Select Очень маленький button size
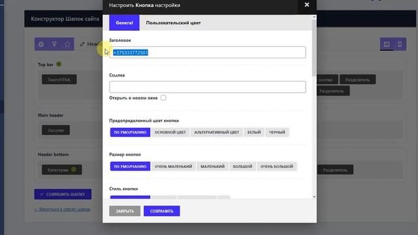 click(x=173, y=166)
